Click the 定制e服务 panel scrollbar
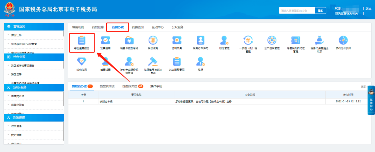This screenshot has height=152, width=375. [x=64, y=99]
